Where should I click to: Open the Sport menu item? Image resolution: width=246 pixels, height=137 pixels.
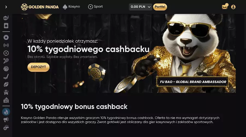(x=95, y=7)
